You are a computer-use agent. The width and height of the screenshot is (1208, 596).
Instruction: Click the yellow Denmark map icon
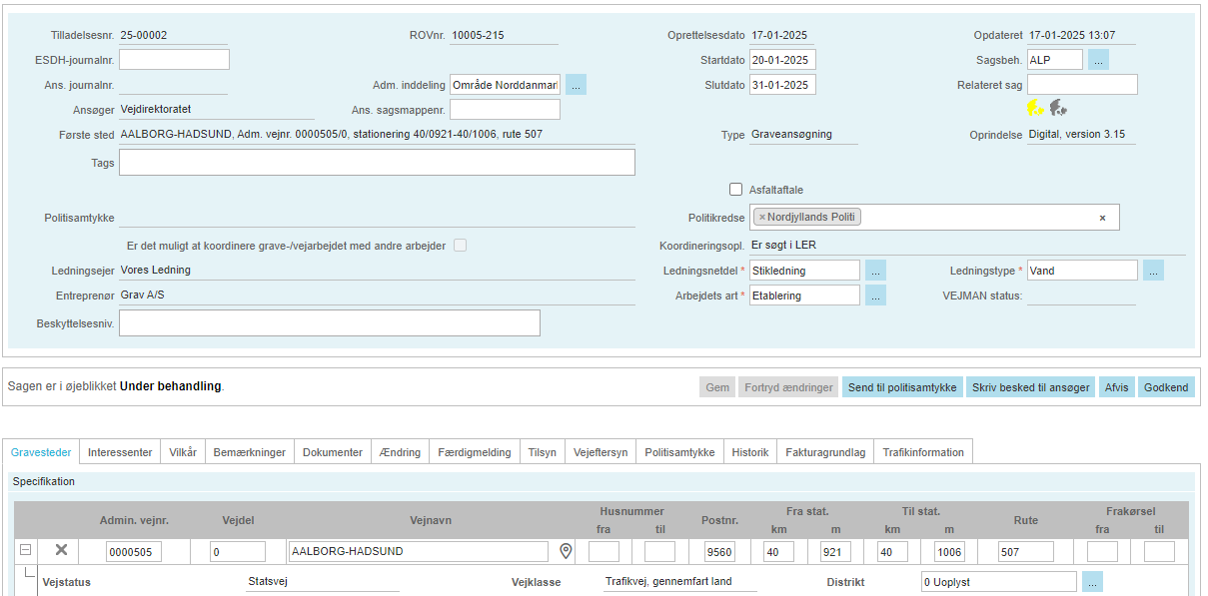click(1035, 108)
